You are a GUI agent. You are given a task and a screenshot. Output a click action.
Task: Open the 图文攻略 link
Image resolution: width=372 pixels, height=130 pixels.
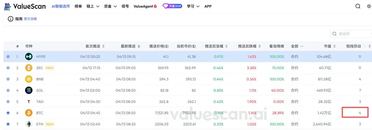point(30,19)
